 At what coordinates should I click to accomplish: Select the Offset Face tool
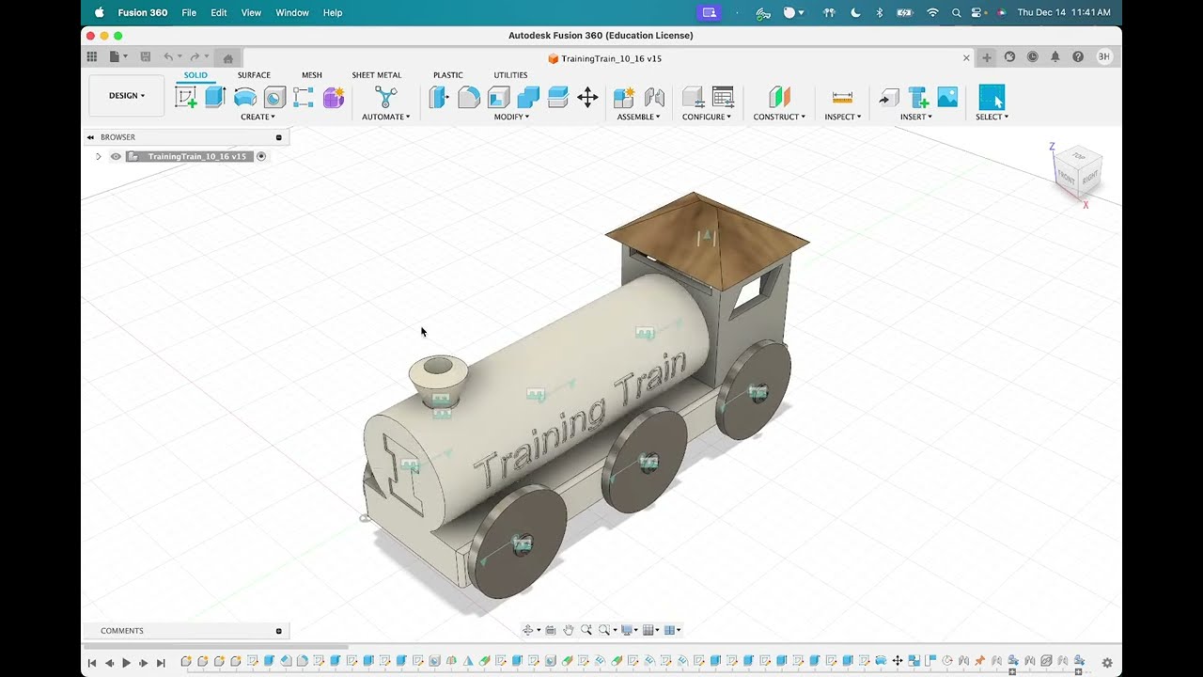558,97
